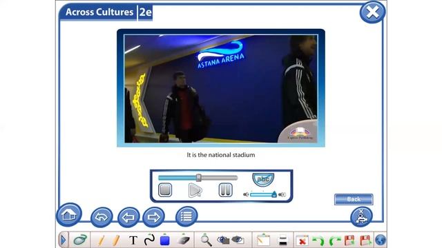The width and height of the screenshot is (442, 248).
Task: Pause the video
Action: coord(226,190)
